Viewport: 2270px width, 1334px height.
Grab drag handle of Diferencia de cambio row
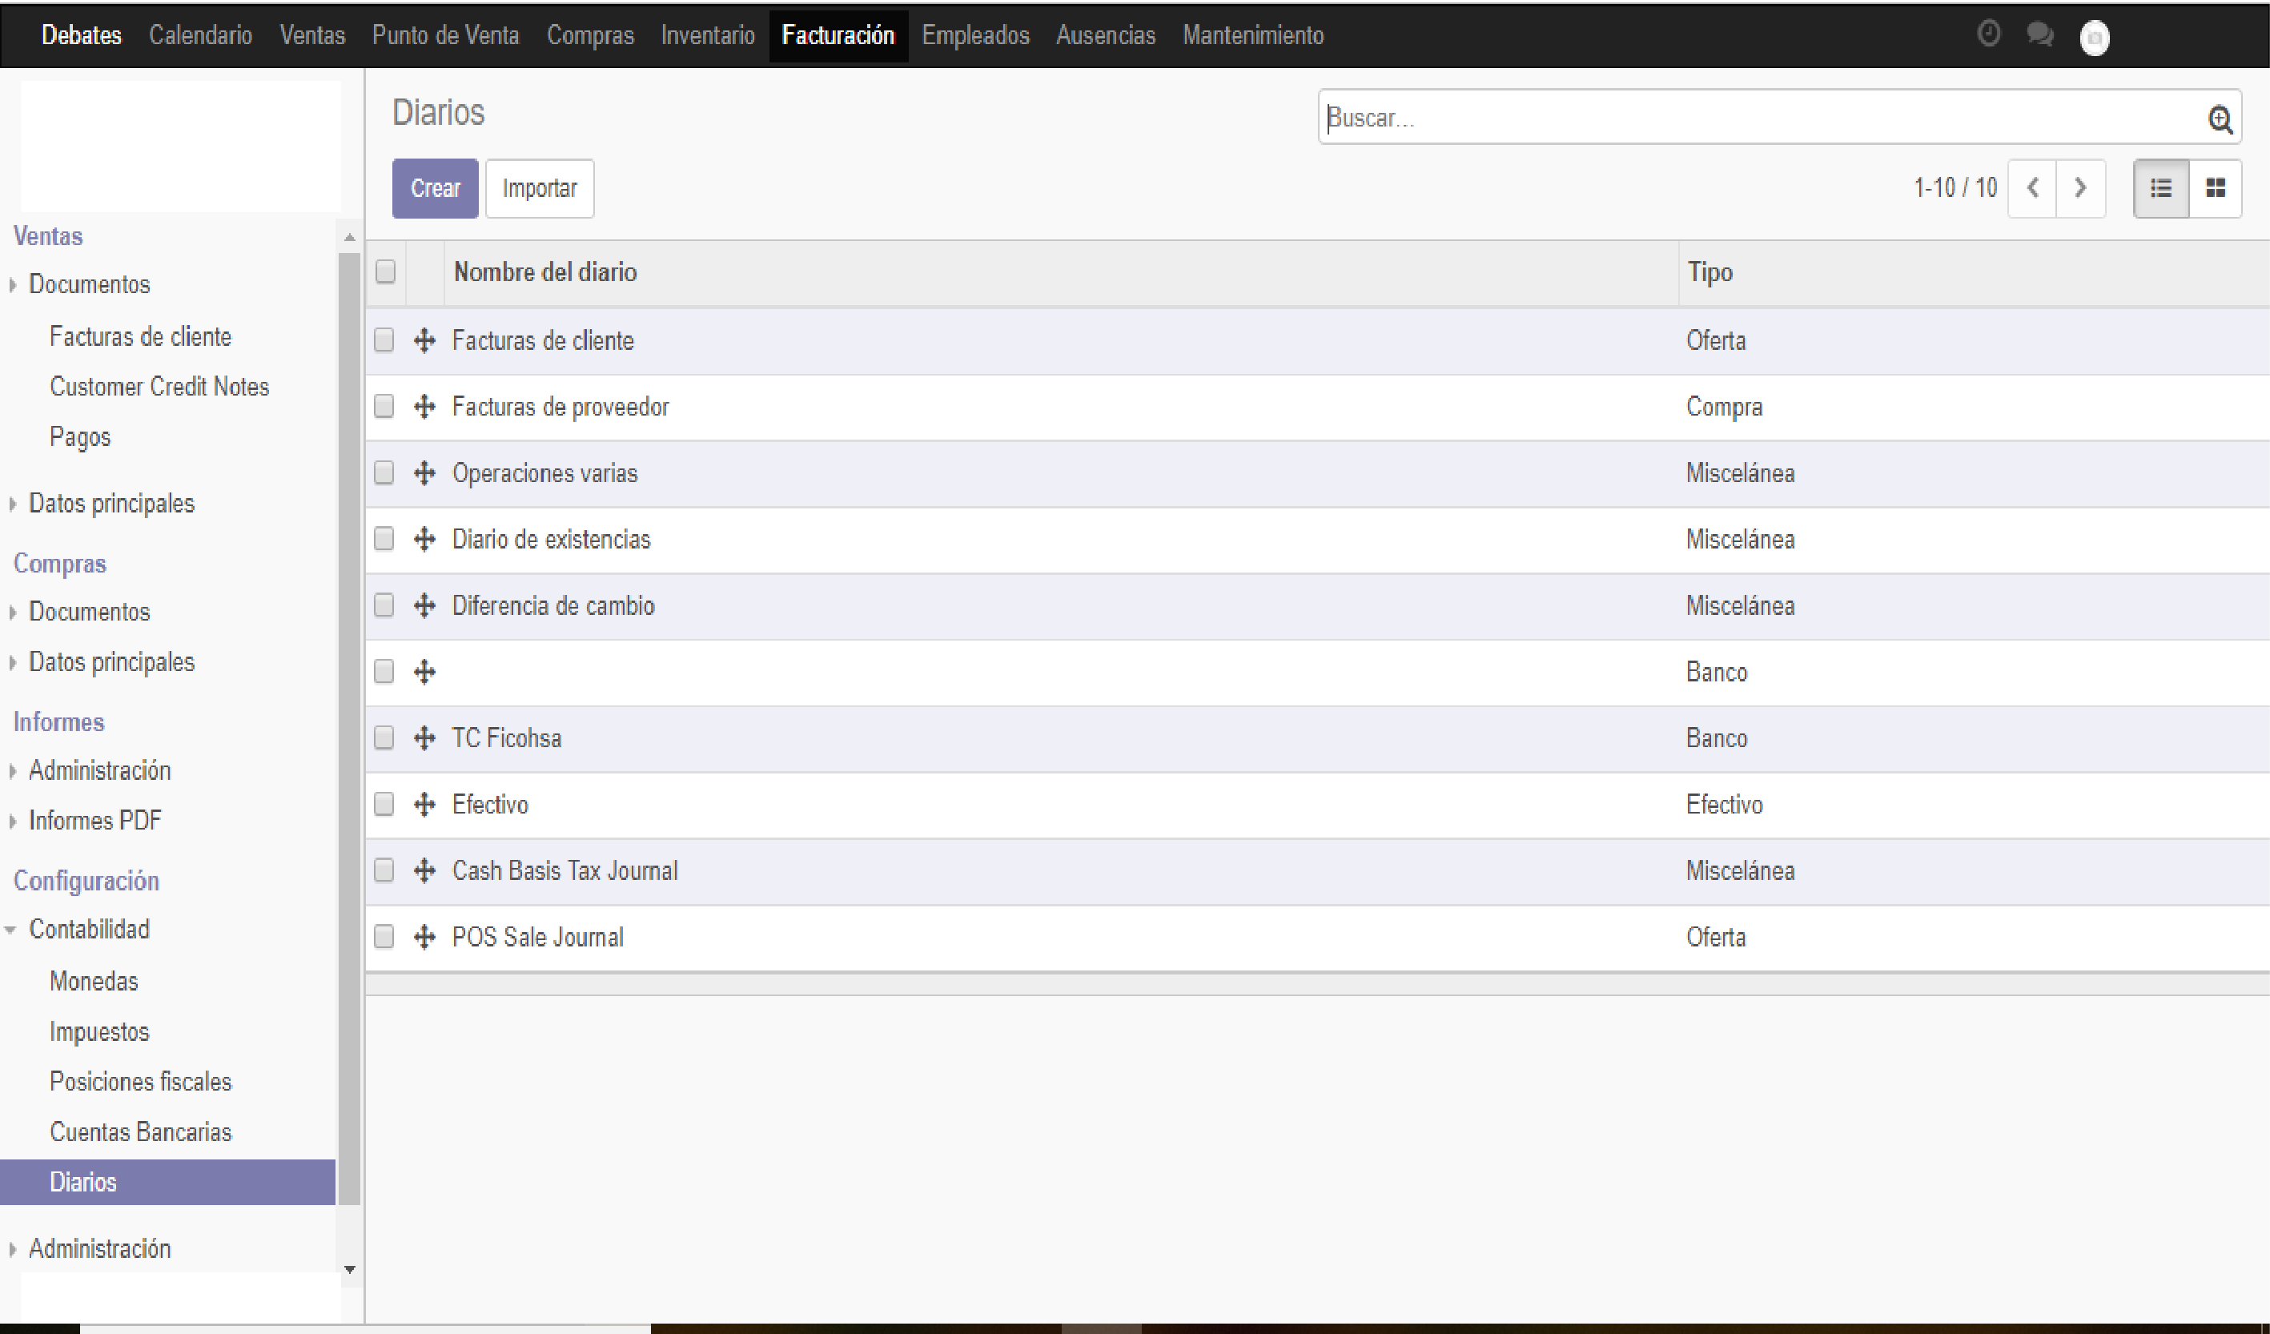(424, 605)
